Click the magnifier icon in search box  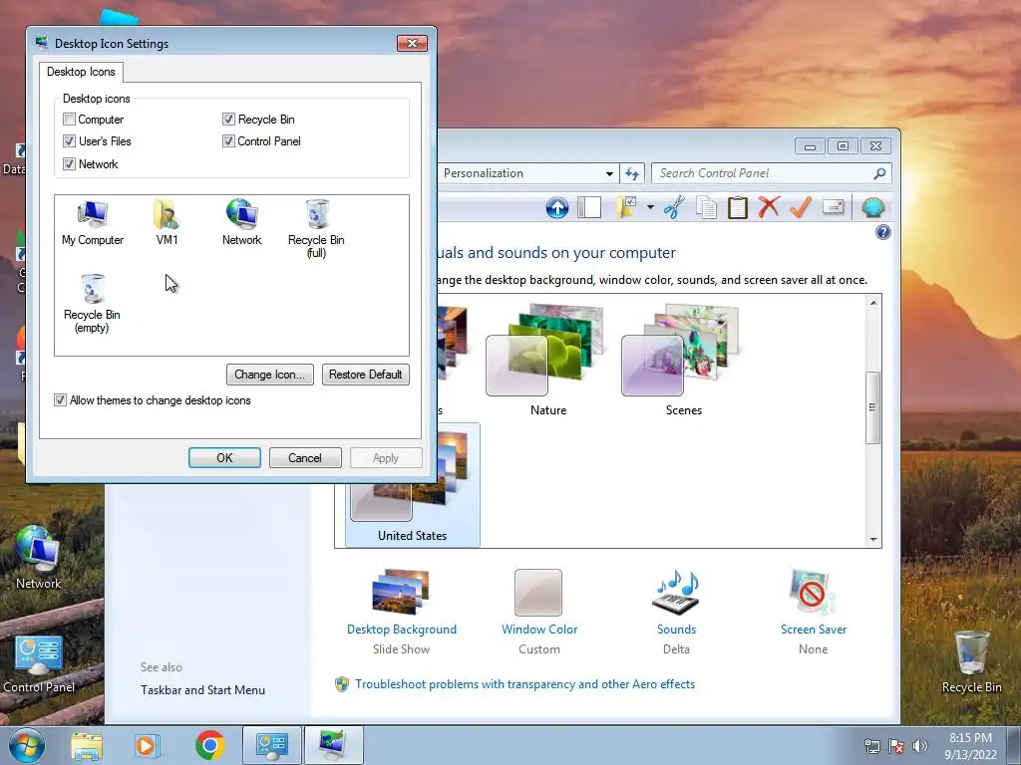[879, 173]
